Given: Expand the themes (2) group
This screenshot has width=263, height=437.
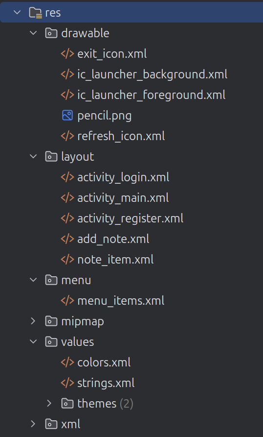Looking at the screenshot, I should pyautogui.click(x=49, y=403).
